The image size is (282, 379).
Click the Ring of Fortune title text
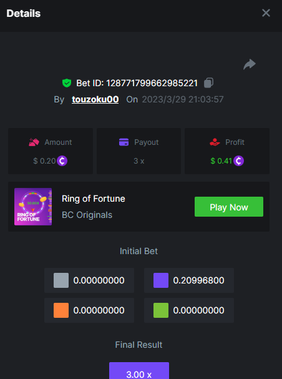coord(94,199)
